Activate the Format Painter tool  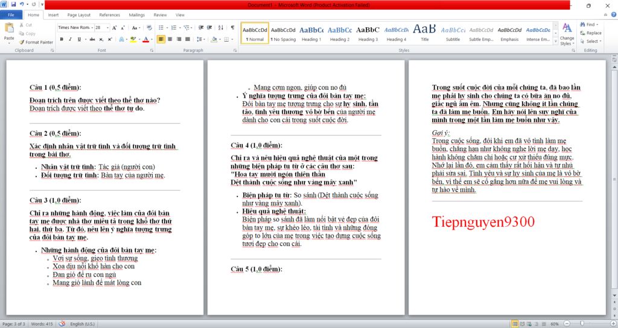point(36,42)
